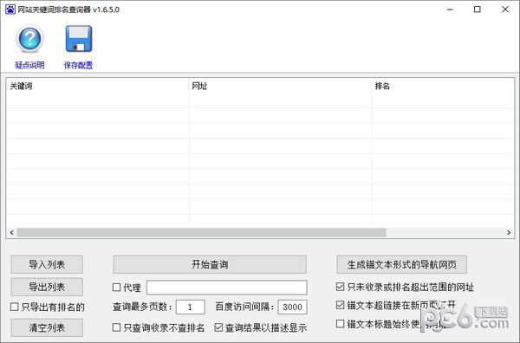Close the window
This screenshot has height=343, width=520.
click(x=505, y=10)
